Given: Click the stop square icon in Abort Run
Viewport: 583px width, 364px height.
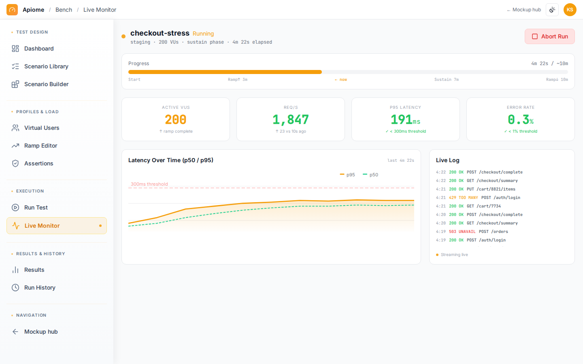Looking at the screenshot, I should click(x=535, y=36).
